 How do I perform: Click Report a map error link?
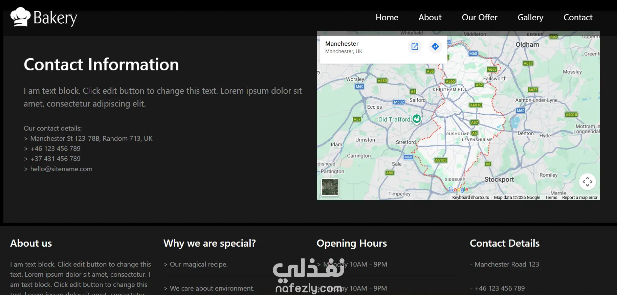pos(580,198)
